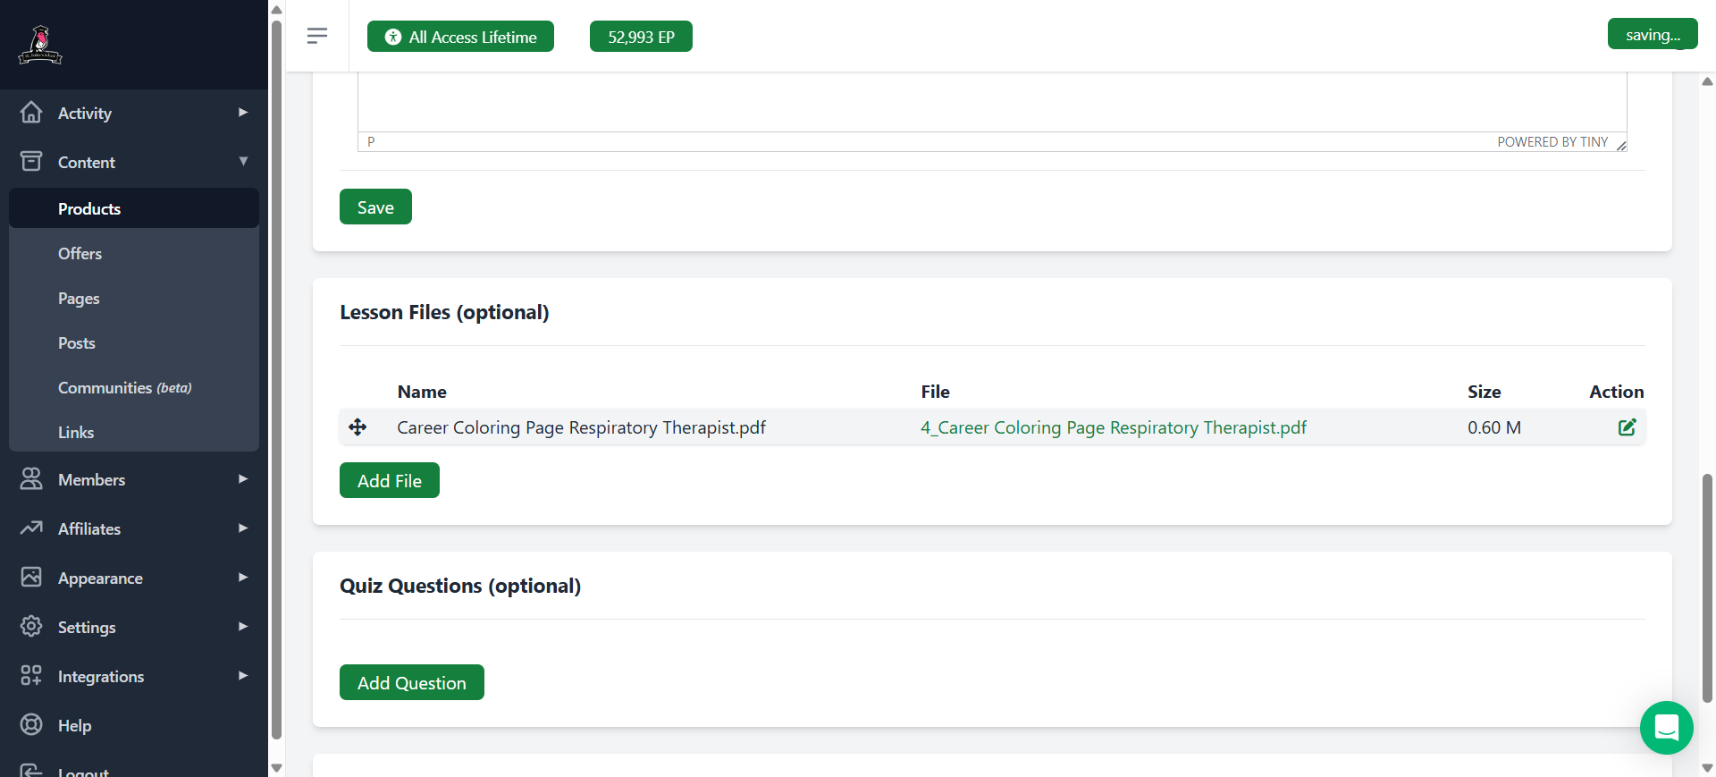Open the chat support widget
This screenshot has height=777, width=1716.
[1666, 728]
